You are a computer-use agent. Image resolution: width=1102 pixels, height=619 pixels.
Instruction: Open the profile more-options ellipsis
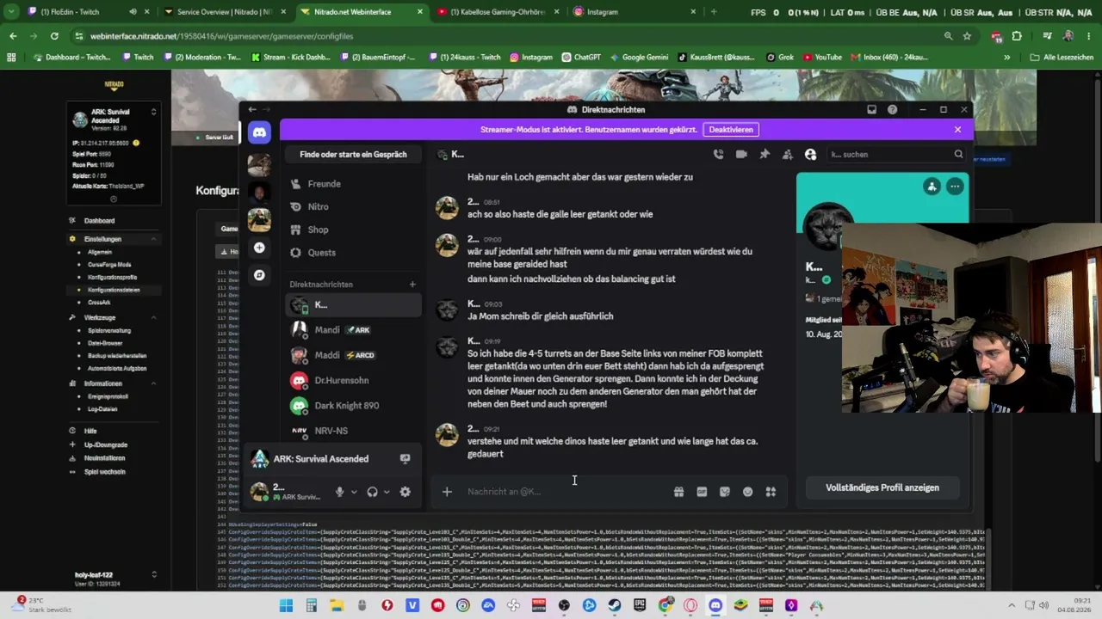point(954,186)
